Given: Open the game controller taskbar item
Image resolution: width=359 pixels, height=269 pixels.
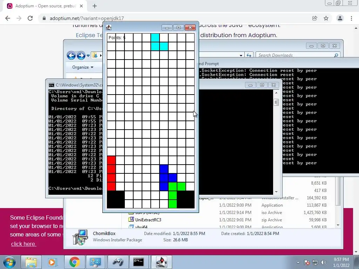Looking at the screenshot, I should click(x=118, y=262).
